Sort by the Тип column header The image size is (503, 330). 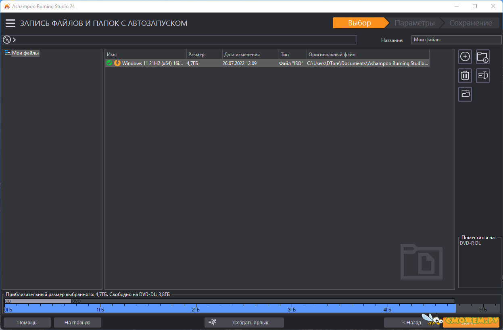[293, 55]
